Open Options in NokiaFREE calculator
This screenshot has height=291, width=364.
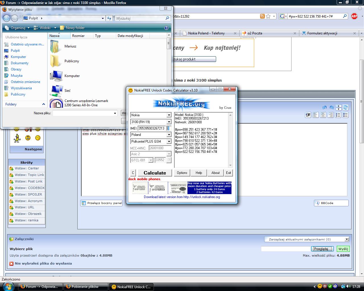click(182, 173)
